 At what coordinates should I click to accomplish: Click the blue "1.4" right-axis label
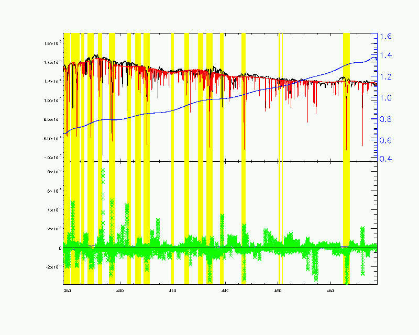point(385,55)
